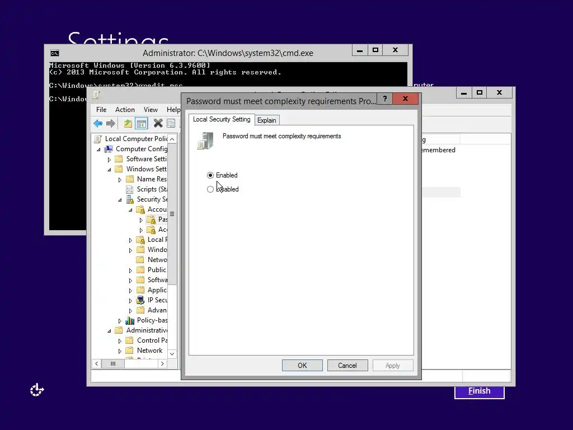Image resolution: width=573 pixels, height=430 pixels.
Task: Click the tree pane scroll up arrow
Action: (x=172, y=139)
